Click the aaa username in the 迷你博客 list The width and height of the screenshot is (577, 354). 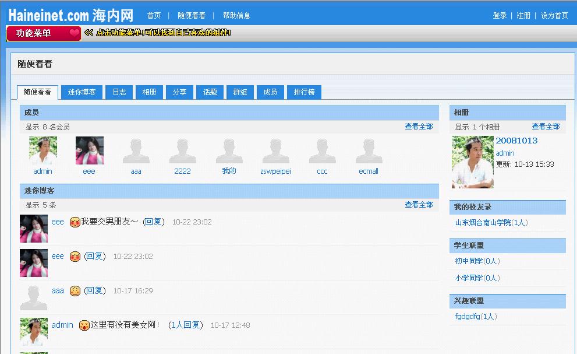[x=58, y=290]
